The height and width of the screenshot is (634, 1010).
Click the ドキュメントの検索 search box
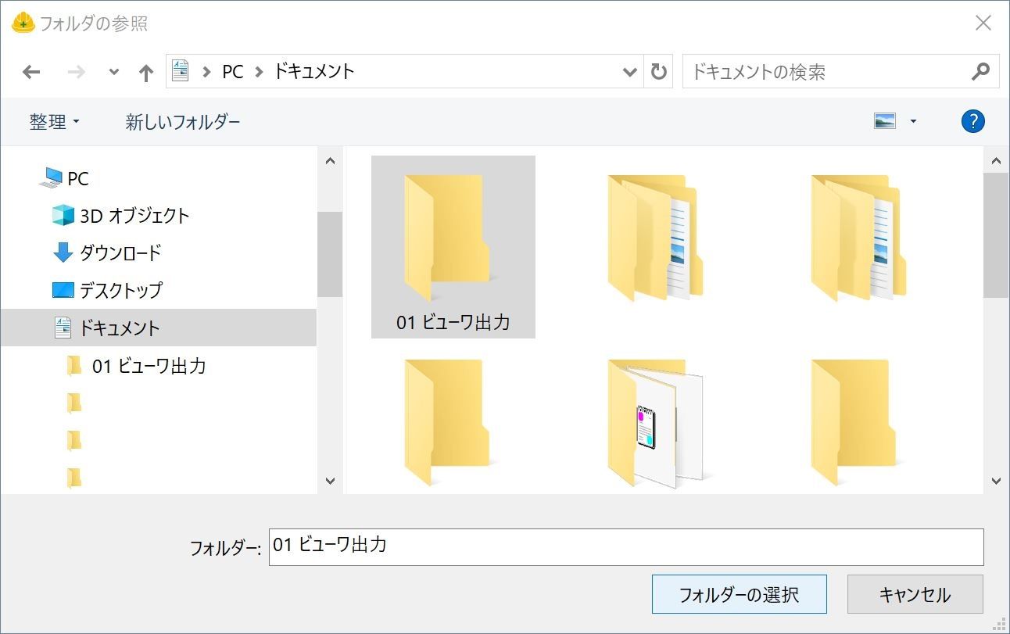[x=825, y=72]
